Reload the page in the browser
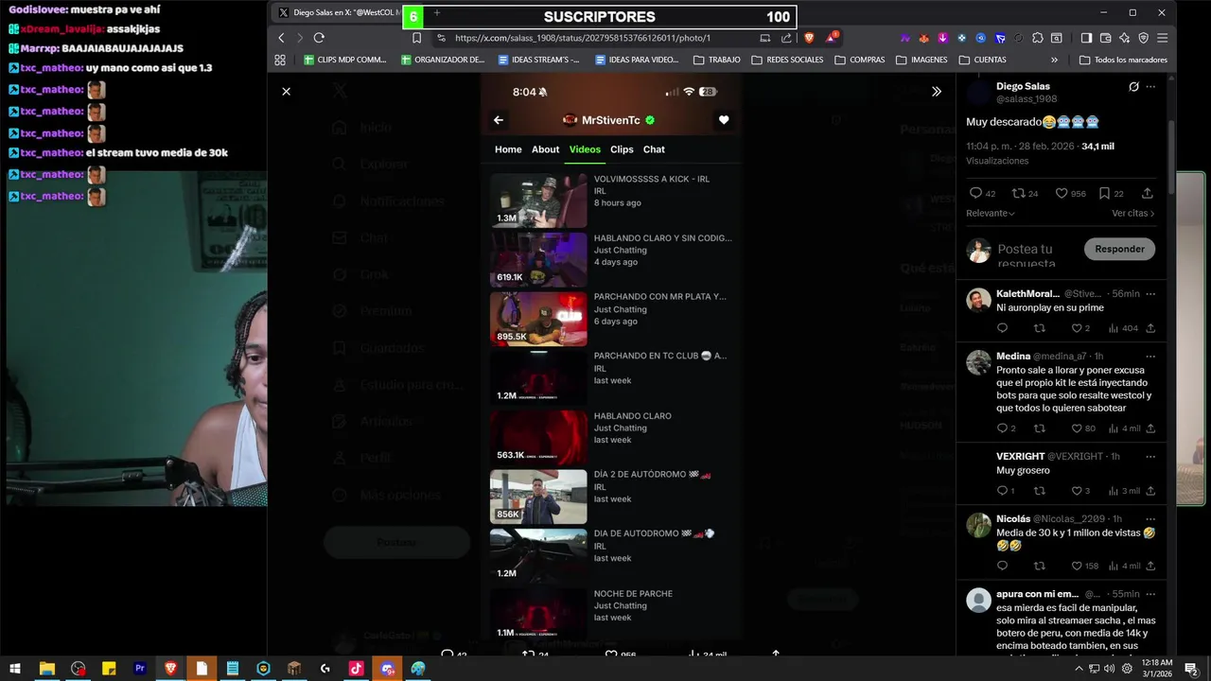Image resolution: width=1211 pixels, height=681 pixels. click(x=319, y=38)
